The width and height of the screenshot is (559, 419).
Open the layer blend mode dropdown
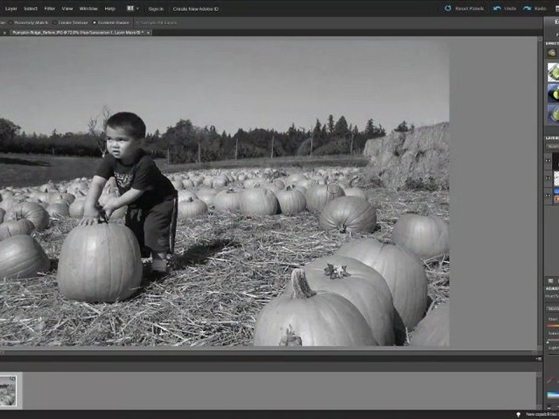pyautogui.click(x=553, y=147)
